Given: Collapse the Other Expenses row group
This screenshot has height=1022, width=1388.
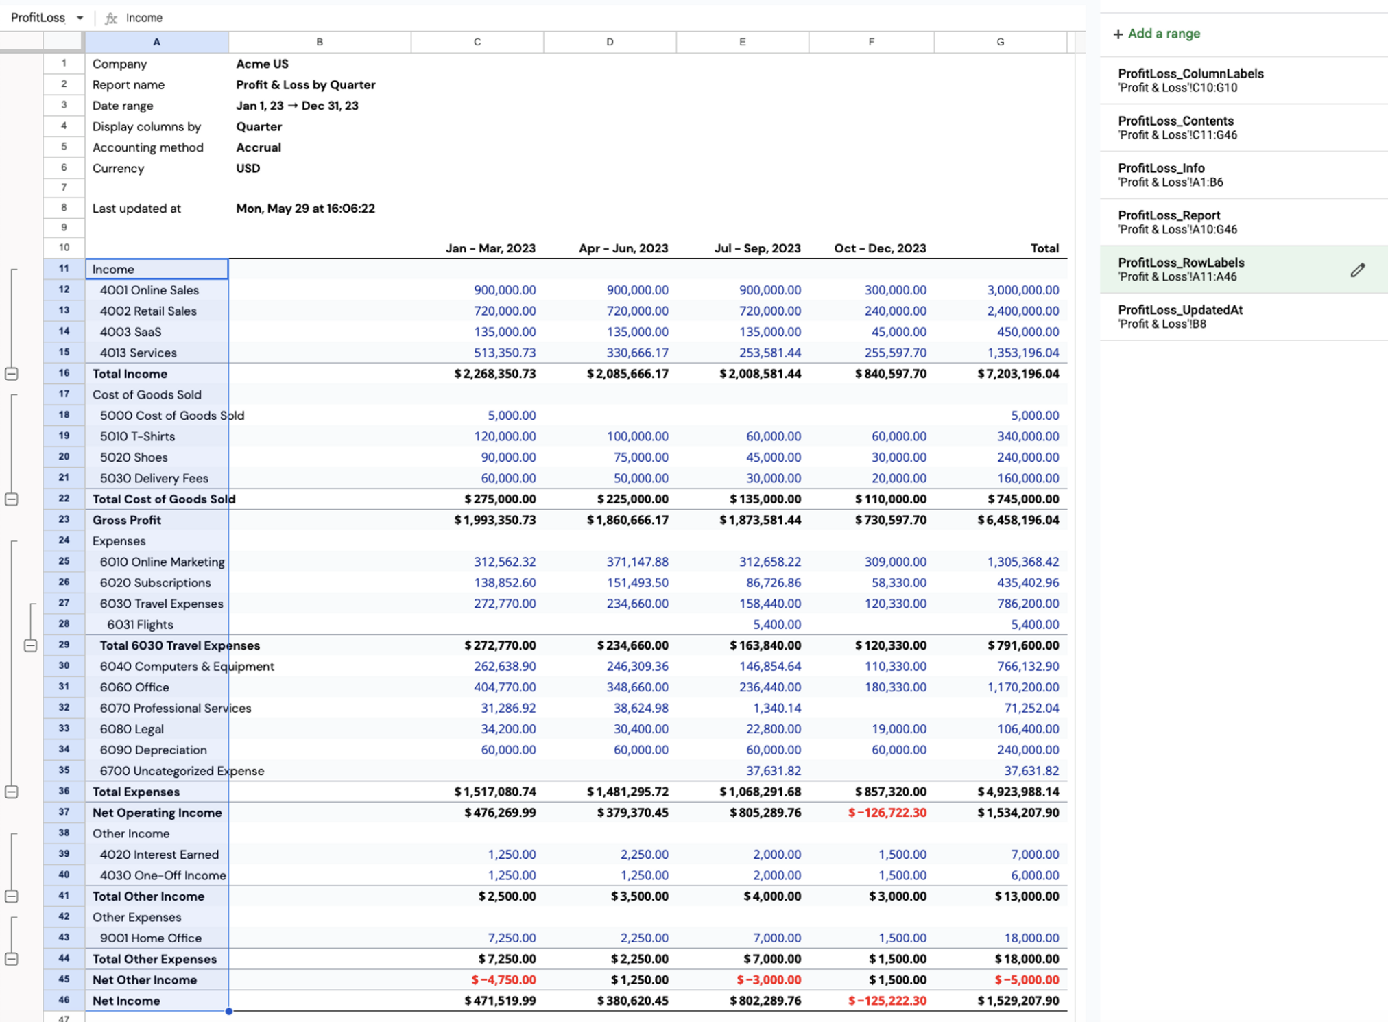Looking at the screenshot, I should (x=12, y=959).
